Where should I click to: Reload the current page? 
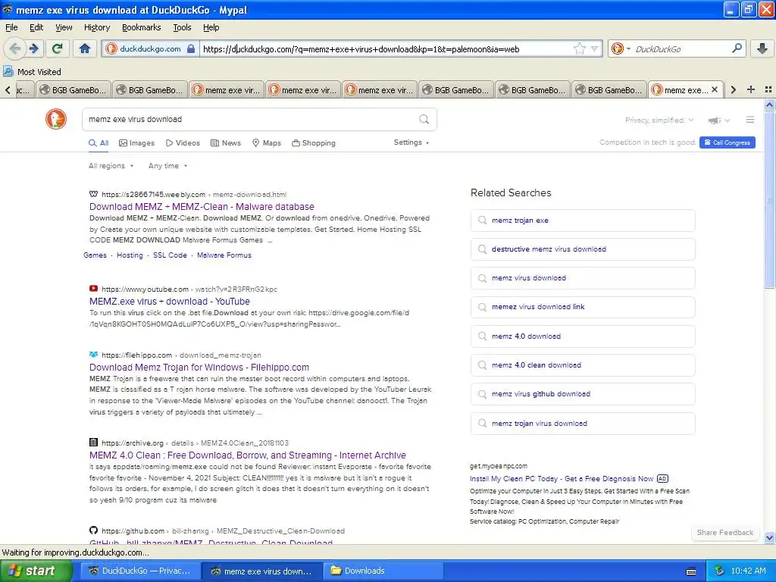coord(58,48)
